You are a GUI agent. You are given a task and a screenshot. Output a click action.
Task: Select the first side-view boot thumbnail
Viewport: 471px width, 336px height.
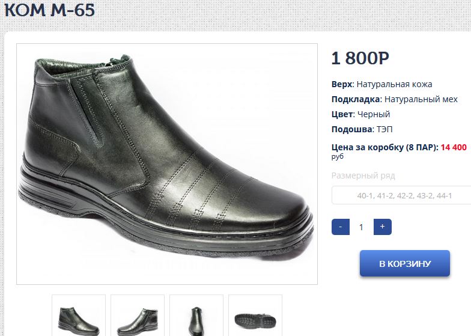[79, 316]
